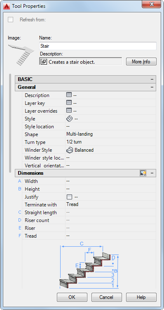Collapse the General section
The height and width of the screenshot is (310, 164).
coord(152,87)
